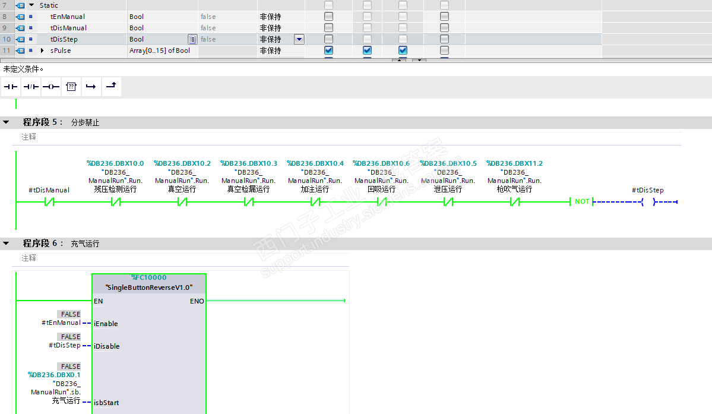Click the %DB236.DBX10.0 address
Viewport: 712px width, 414px height.
[115, 163]
